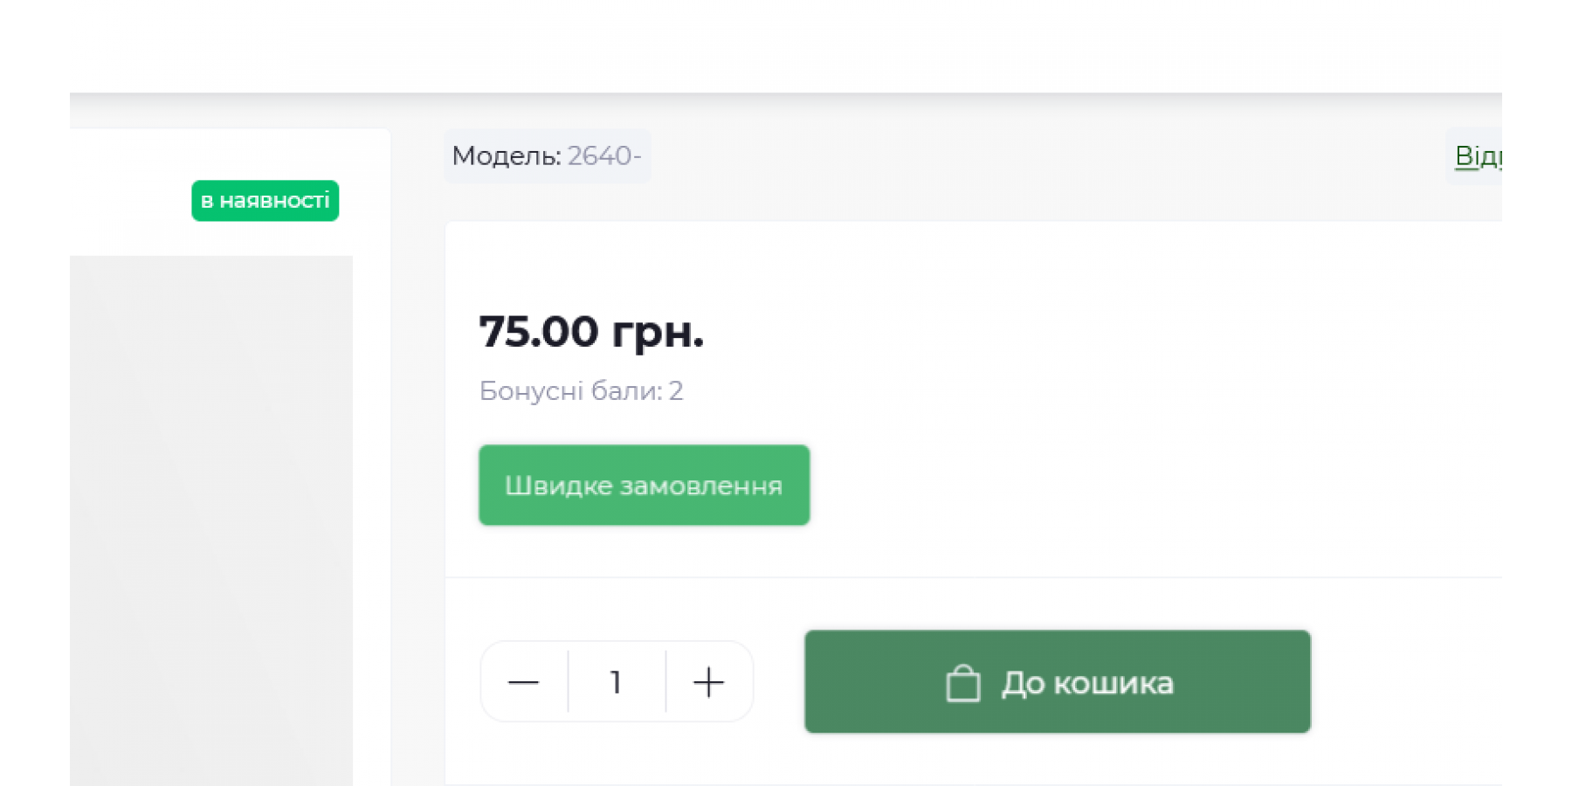Click the model number 2640-
Image resolution: width=1572 pixels, height=786 pixels.
coord(604,156)
